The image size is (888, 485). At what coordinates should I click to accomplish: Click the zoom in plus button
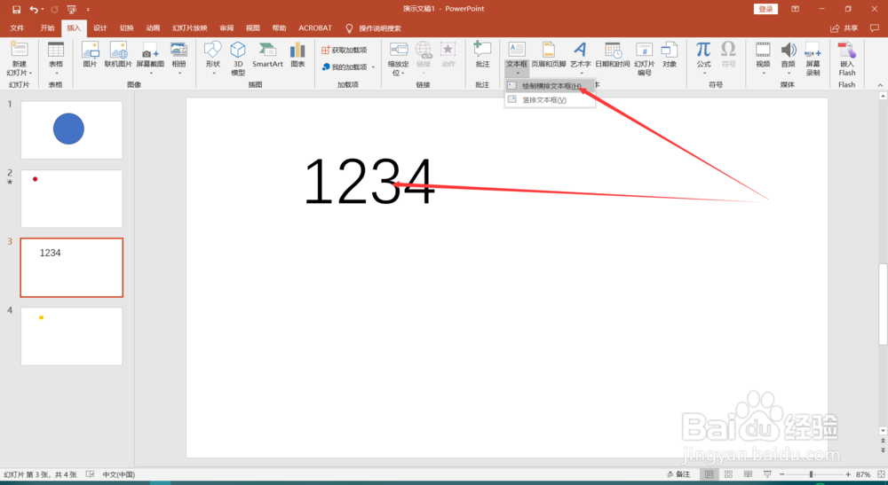point(848,474)
